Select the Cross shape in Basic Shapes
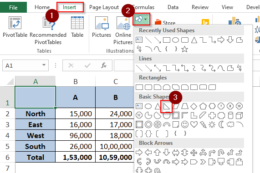Image resolution: width=260 pixels, height=173 pixels. (x=212, y=115)
